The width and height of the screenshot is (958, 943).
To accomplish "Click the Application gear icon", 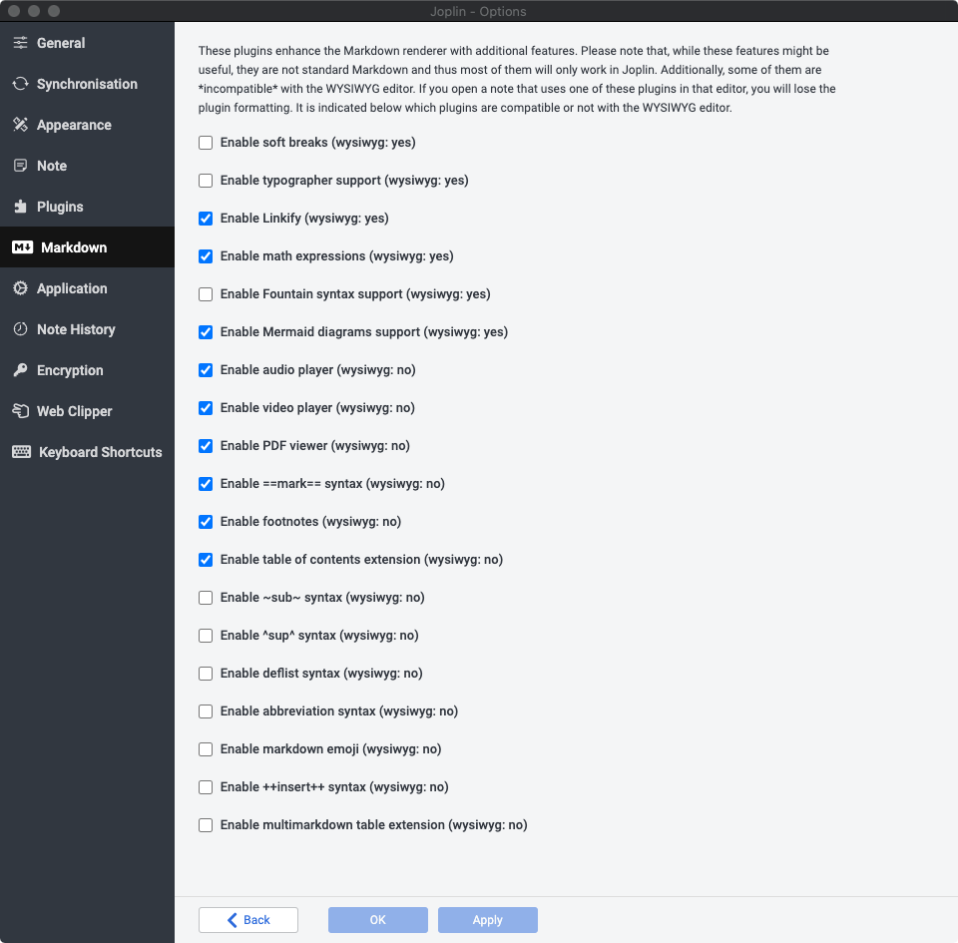I will point(21,288).
